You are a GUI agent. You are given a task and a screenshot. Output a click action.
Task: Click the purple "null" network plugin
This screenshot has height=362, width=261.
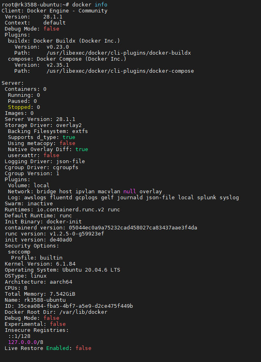click(x=129, y=191)
